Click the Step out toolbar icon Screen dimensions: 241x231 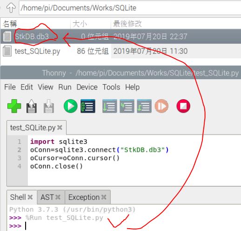click(144, 106)
